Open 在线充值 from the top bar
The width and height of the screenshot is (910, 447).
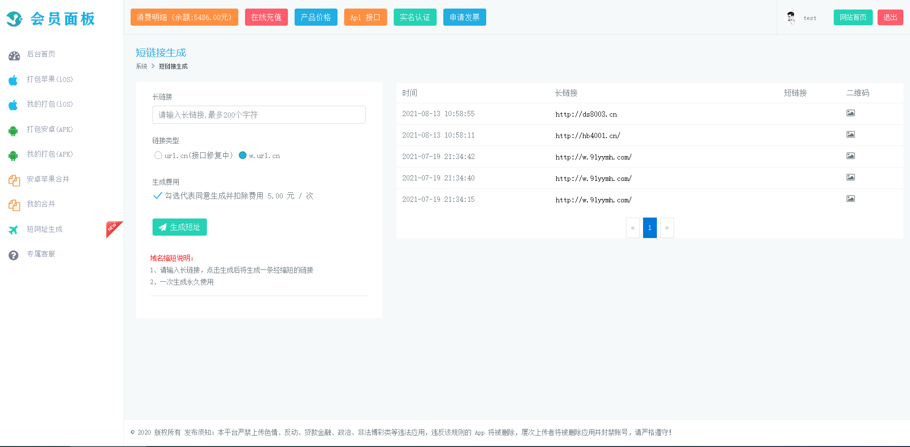tap(266, 17)
